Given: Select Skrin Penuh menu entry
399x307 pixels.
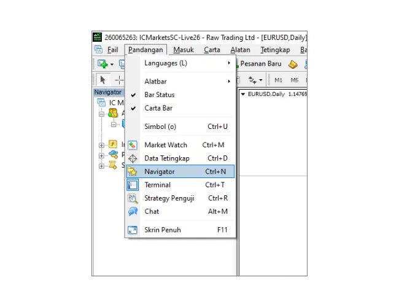Looking at the screenshot, I should pos(180,230).
